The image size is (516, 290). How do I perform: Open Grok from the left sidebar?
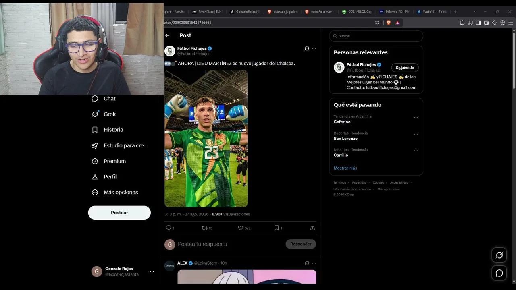tap(104, 114)
